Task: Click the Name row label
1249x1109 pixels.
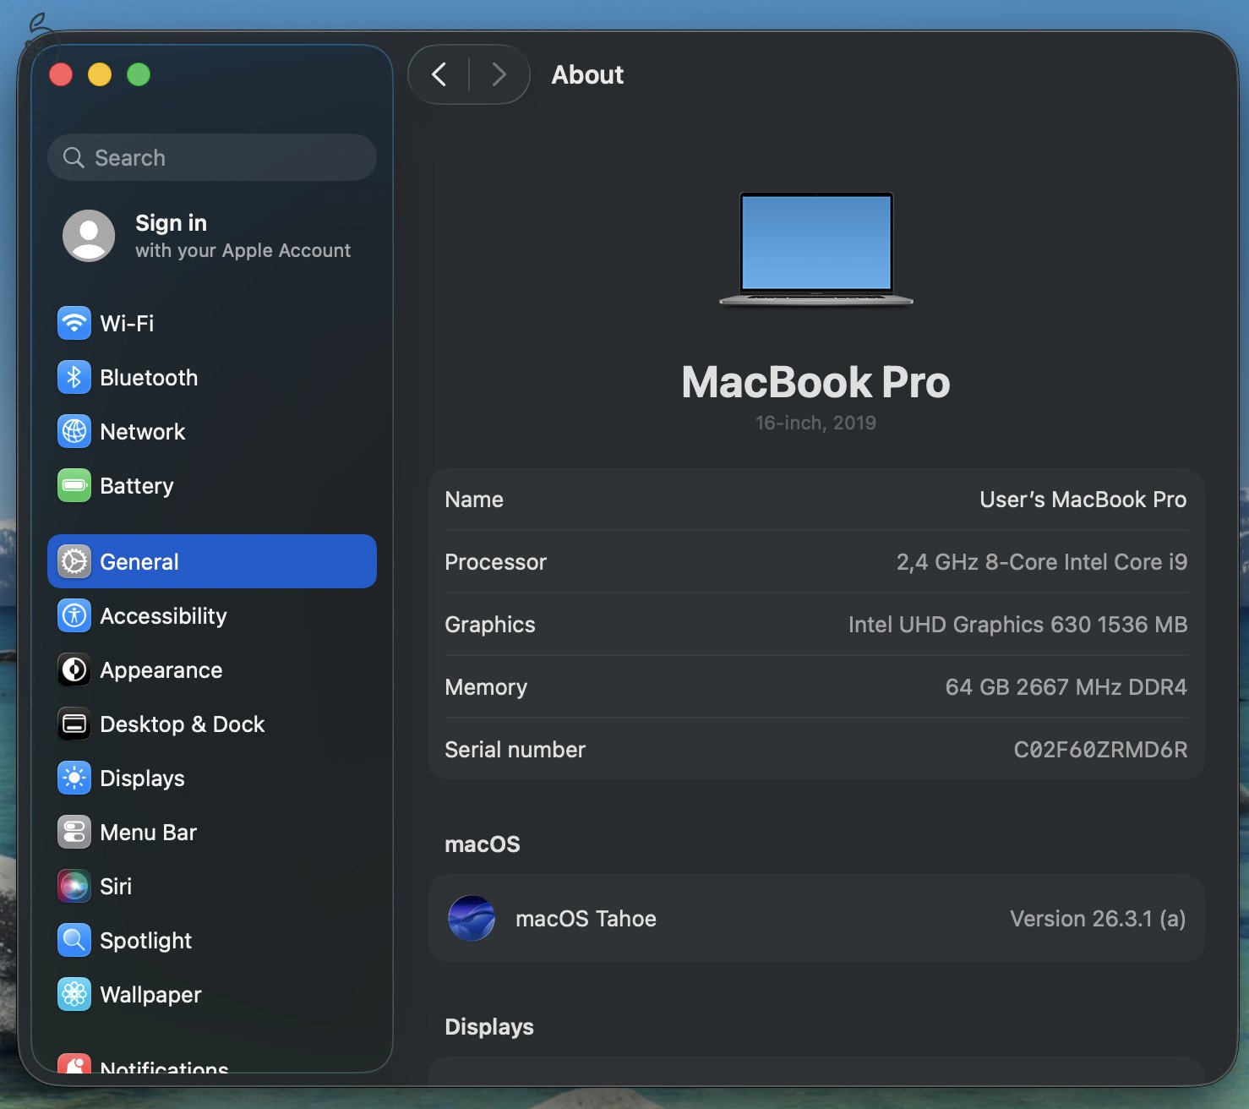Action: pyautogui.click(x=474, y=500)
